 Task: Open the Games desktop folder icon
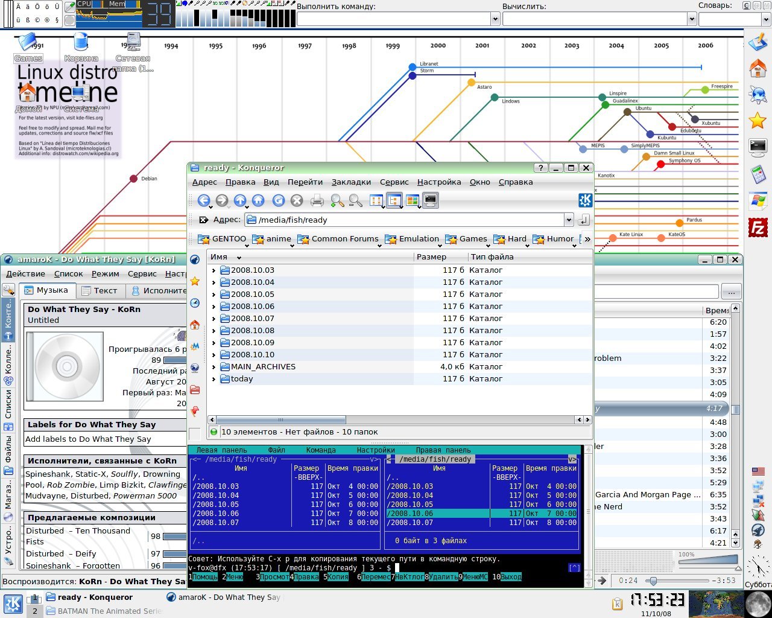(x=28, y=47)
